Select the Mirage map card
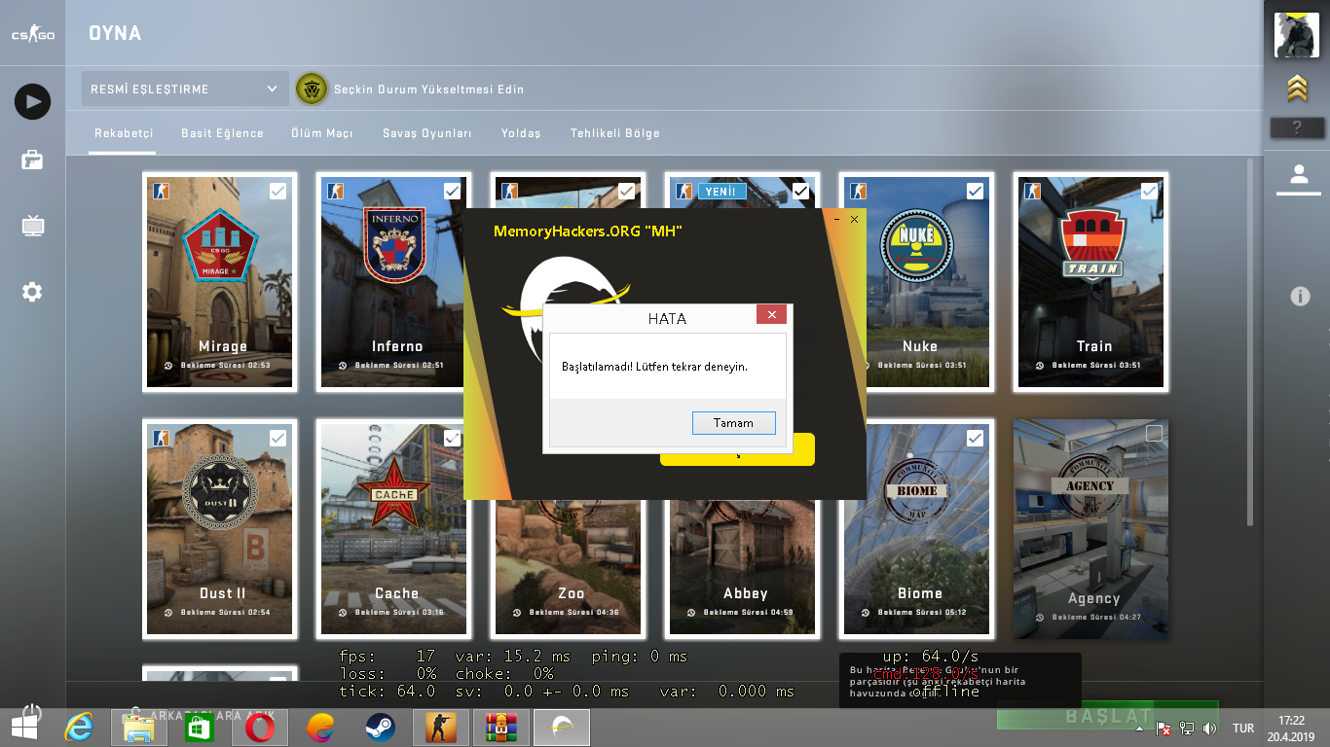The width and height of the screenshot is (1330, 747). coord(219,282)
